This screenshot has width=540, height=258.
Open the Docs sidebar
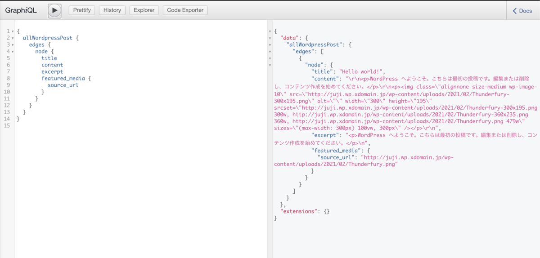[522, 11]
